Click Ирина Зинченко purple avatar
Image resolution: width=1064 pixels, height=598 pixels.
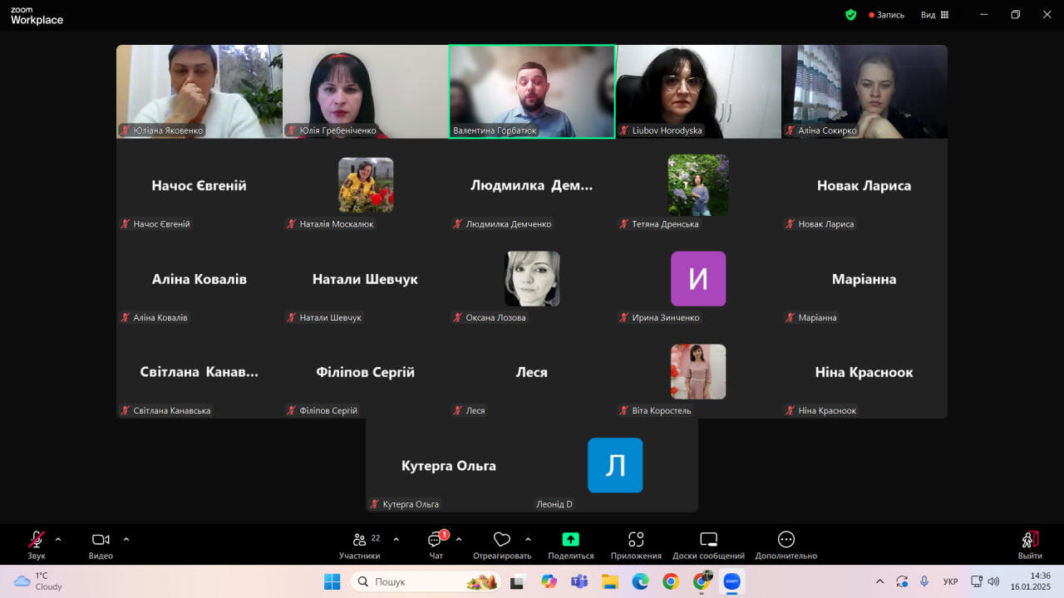click(x=698, y=279)
